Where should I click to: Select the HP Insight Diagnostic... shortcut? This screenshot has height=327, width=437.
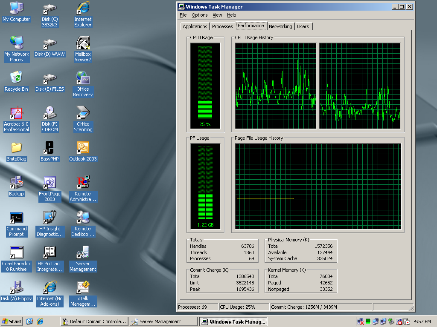(50, 224)
